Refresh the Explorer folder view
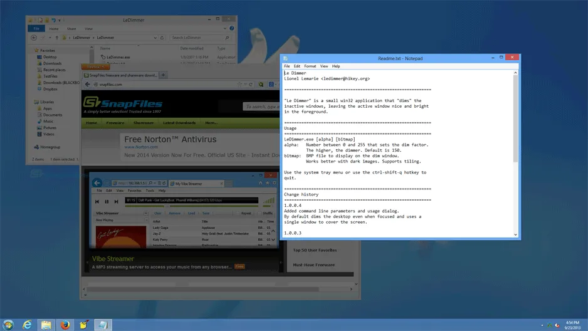588x331 pixels. [x=162, y=38]
